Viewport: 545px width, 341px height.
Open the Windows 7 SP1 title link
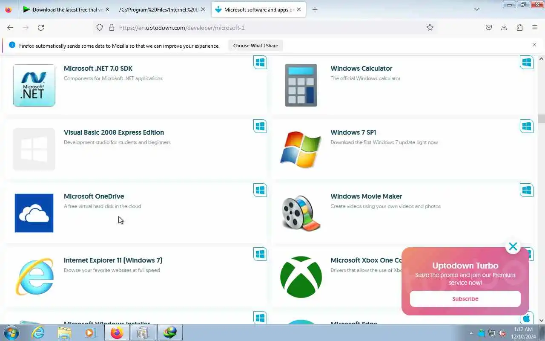coord(353,132)
